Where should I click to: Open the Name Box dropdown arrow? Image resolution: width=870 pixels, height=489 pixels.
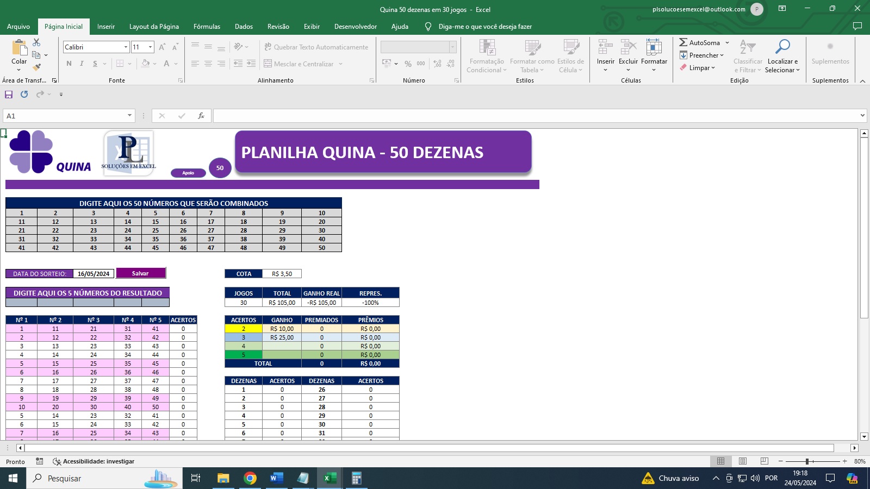pos(129,116)
